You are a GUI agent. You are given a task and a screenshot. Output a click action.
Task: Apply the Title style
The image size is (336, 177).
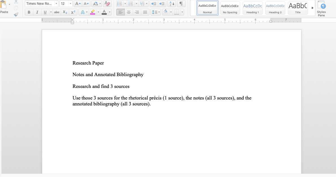click(x=298, y=8)
